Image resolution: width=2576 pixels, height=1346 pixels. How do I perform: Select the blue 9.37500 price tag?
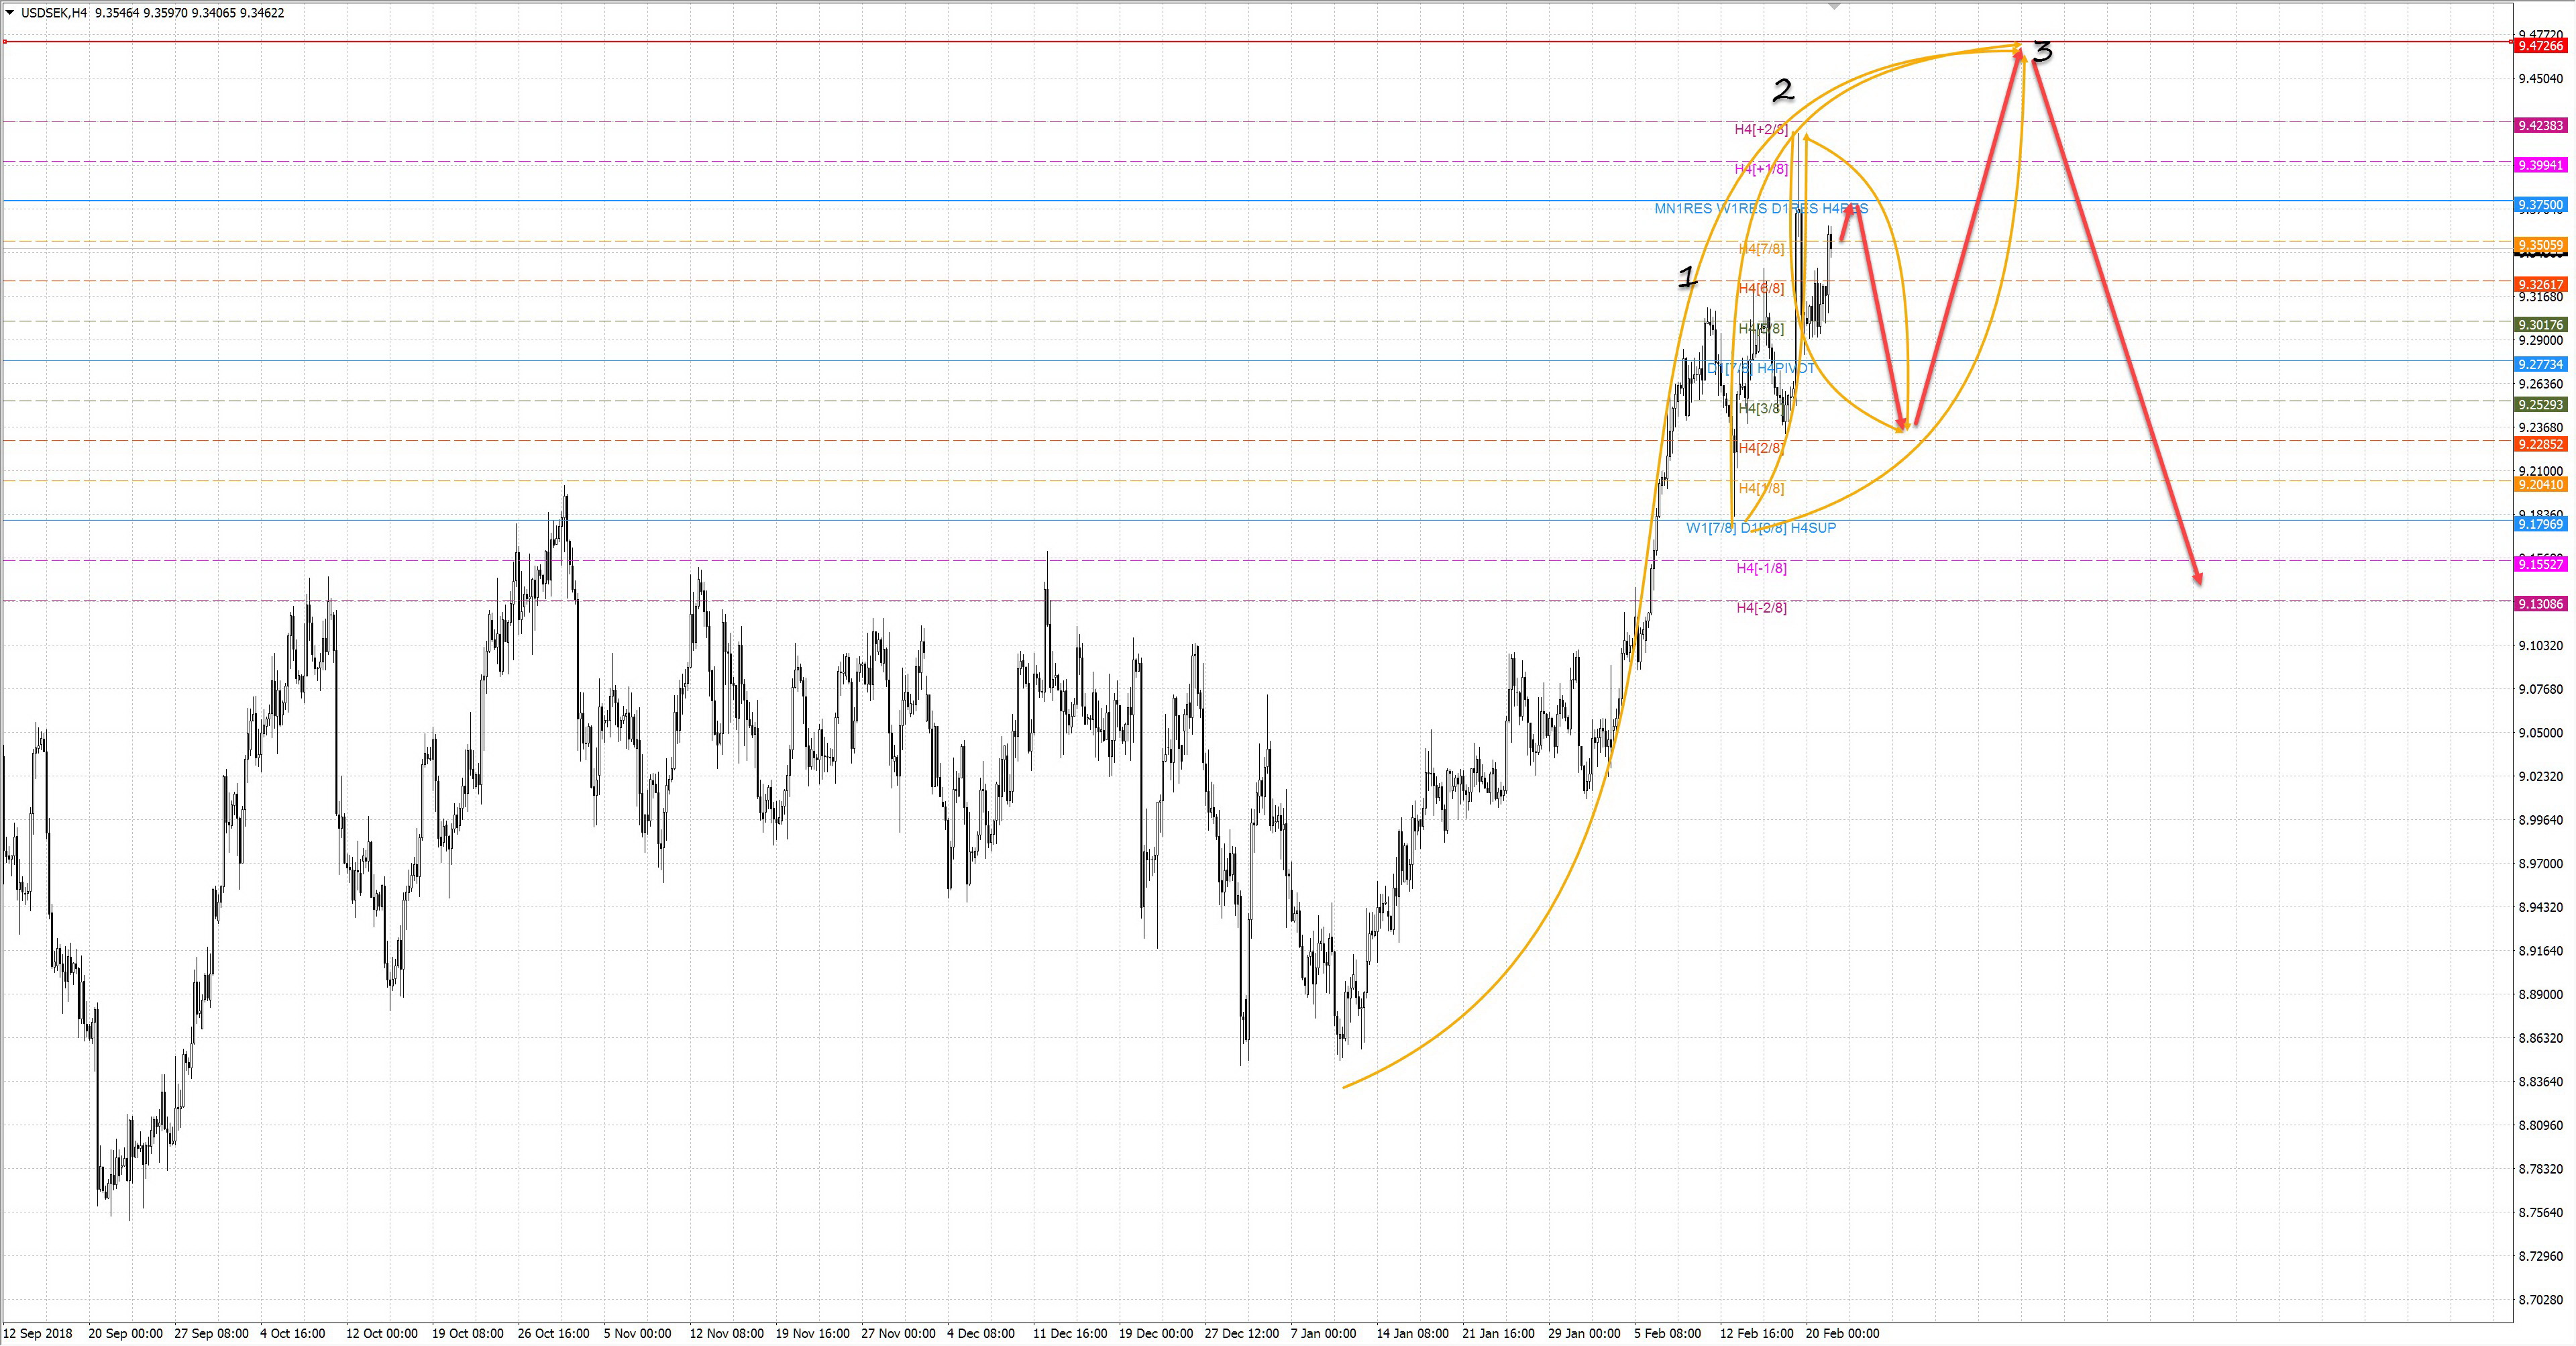pos(2540,205)
